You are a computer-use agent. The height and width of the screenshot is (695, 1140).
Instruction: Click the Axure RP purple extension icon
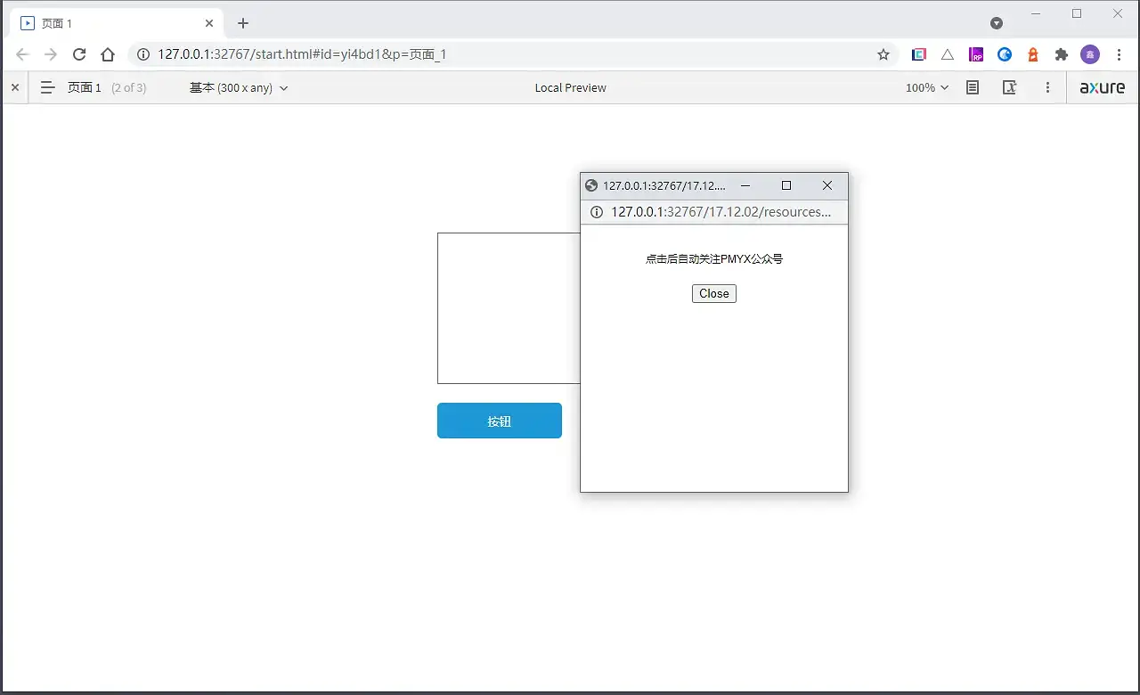pos(976,54)
